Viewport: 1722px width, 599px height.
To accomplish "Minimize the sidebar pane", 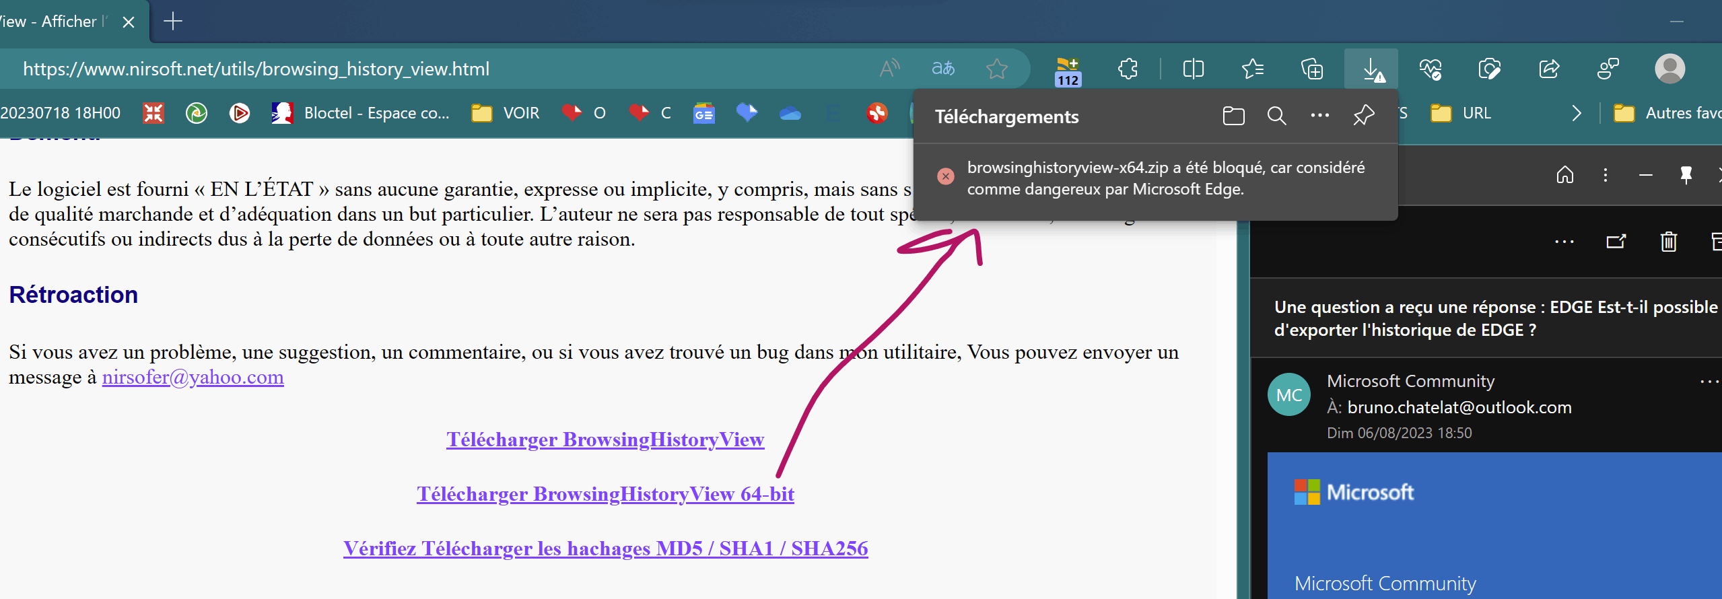I will click(x=1645, y=175).
